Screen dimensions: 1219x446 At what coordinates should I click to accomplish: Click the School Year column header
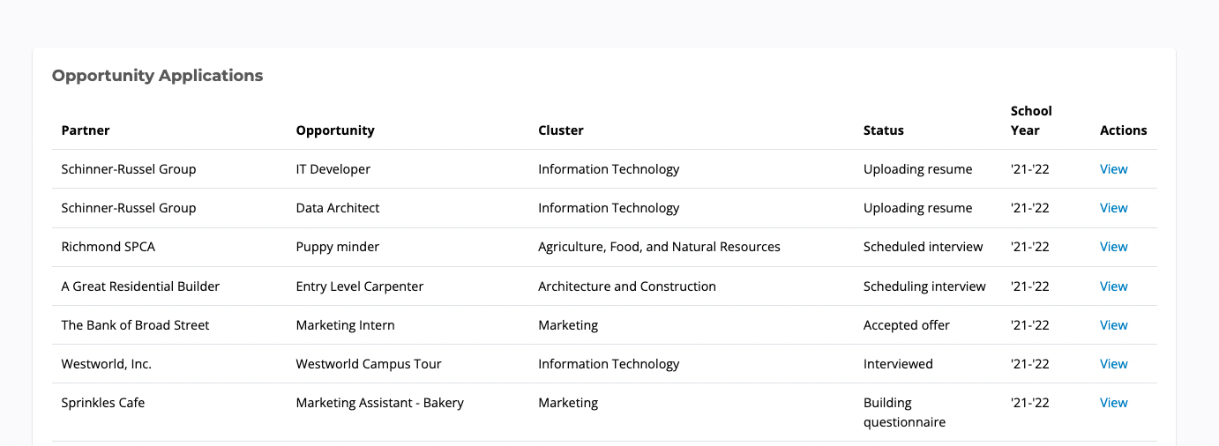1031,121
